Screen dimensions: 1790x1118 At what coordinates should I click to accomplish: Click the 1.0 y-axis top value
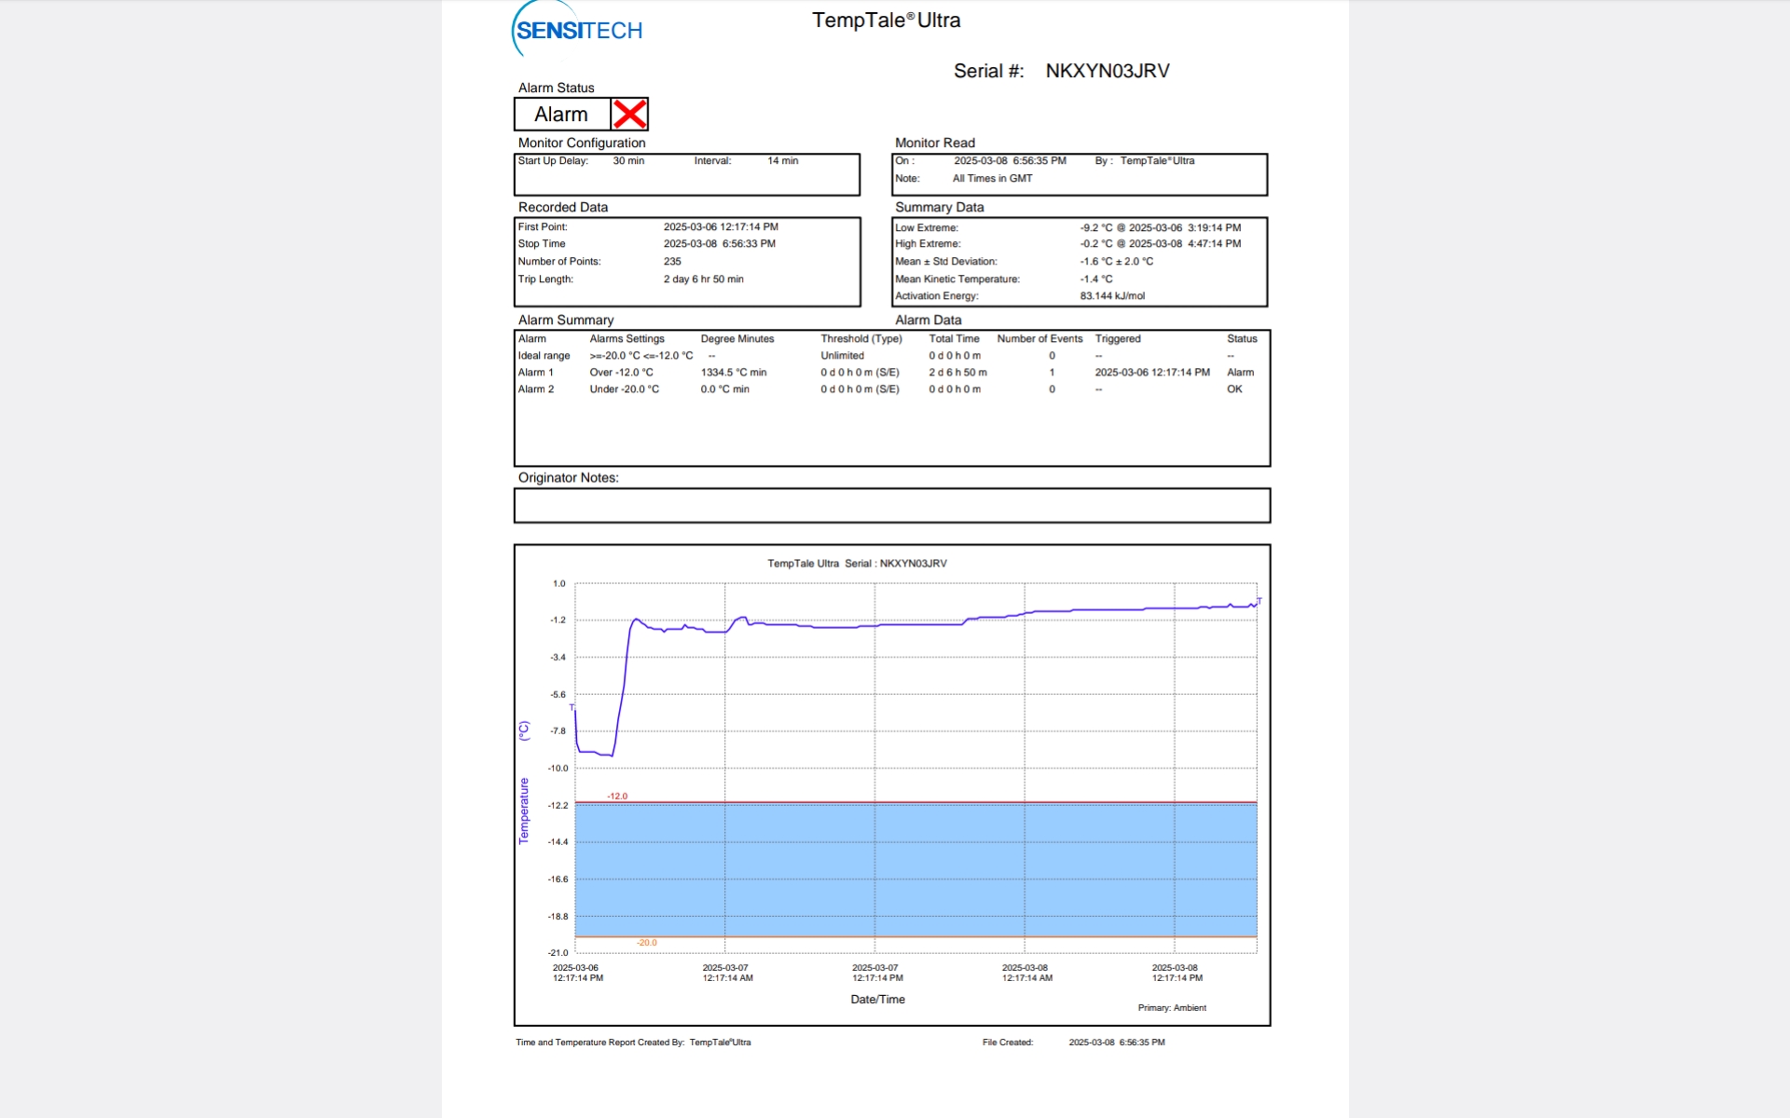click(559, 584)
